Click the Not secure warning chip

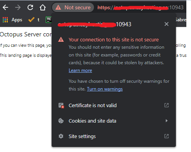(73, 7)
